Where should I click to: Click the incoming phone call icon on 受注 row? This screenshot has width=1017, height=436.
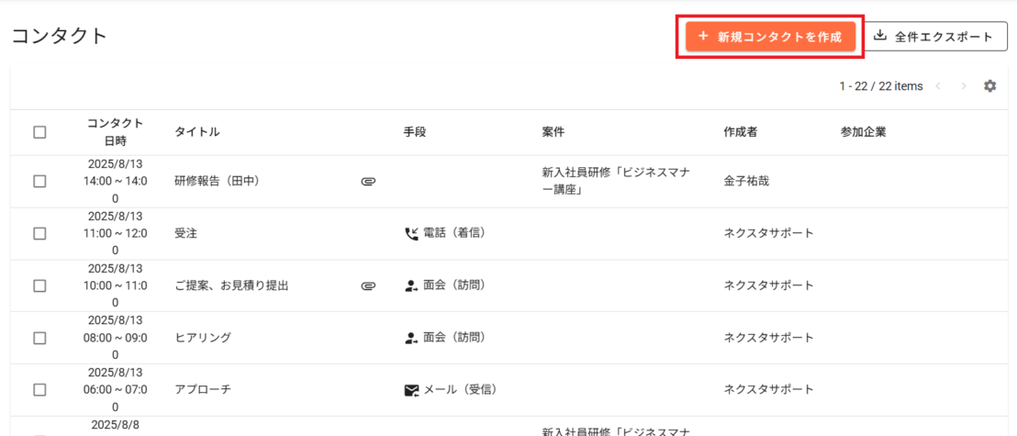[x=411, y=233]
